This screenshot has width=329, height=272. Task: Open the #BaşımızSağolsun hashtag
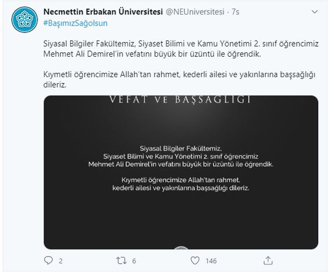tap(75, 23)
